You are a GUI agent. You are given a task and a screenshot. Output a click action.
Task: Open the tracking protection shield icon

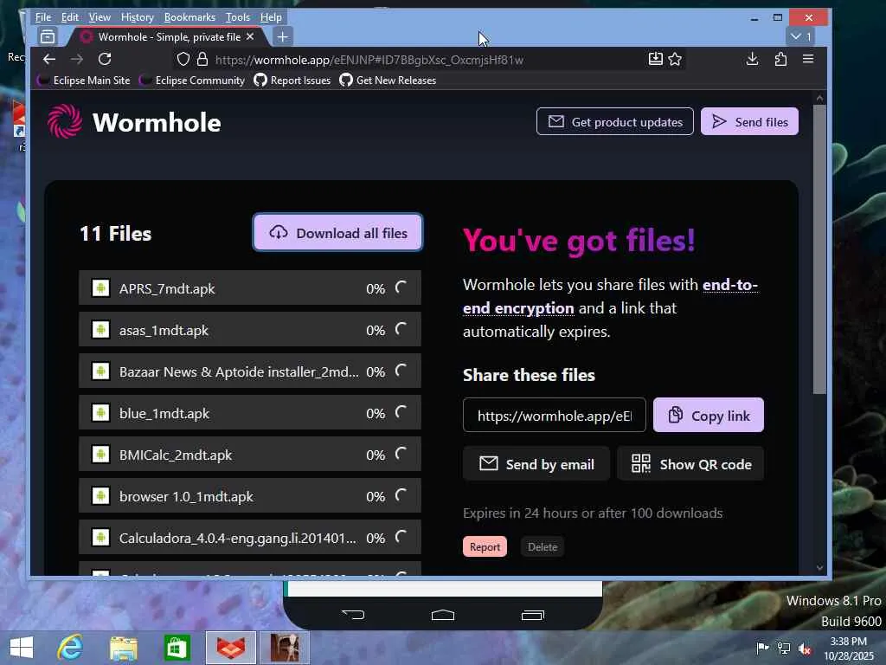[x=183, y=60]
